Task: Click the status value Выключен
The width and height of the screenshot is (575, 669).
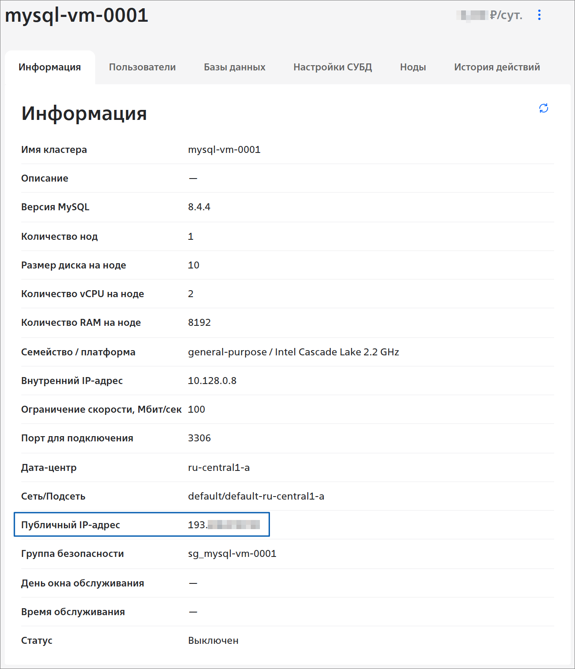Action: coord(213,640)
